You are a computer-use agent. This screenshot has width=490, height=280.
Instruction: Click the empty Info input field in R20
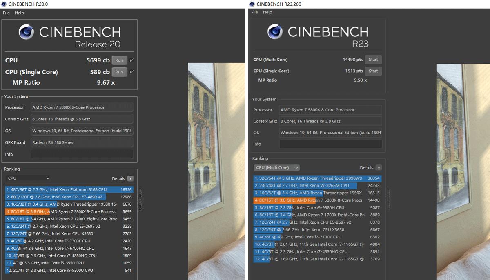pyautogui.click(x=82, y=154)
